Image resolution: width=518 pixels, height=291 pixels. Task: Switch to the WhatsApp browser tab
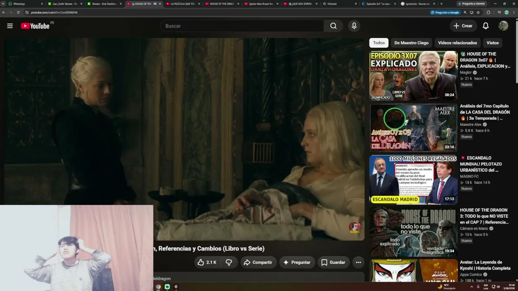click(24, 4)
